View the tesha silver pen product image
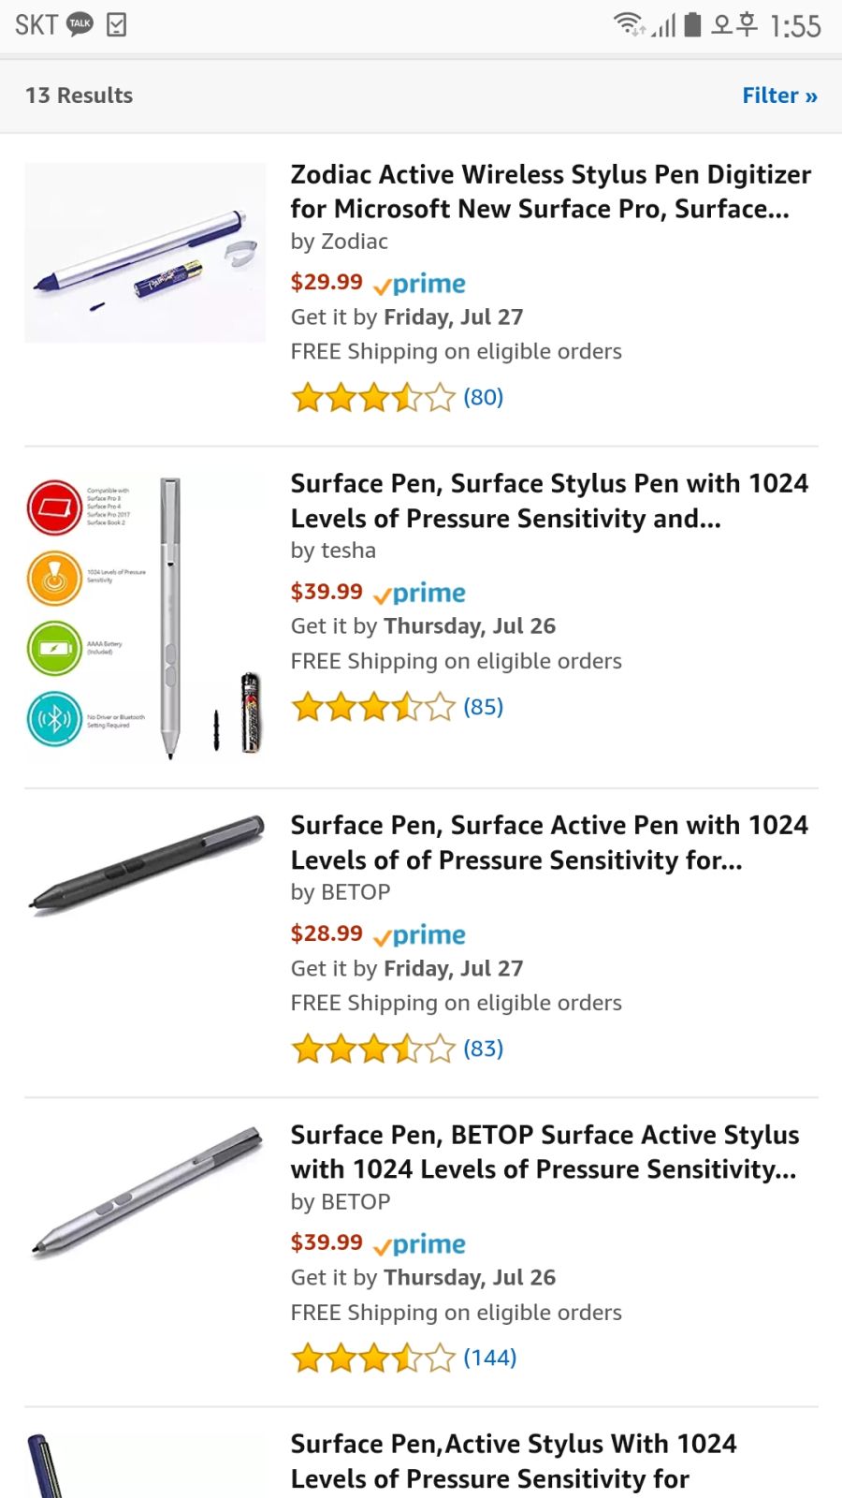 145,618
